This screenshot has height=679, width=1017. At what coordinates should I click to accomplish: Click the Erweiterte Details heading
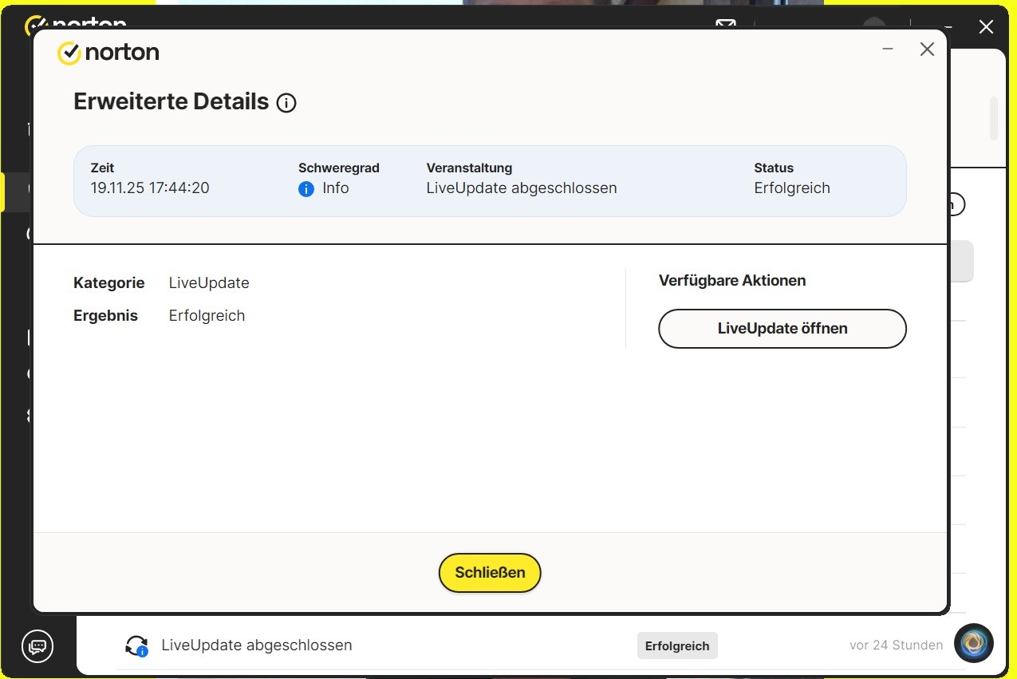point(171,102)
